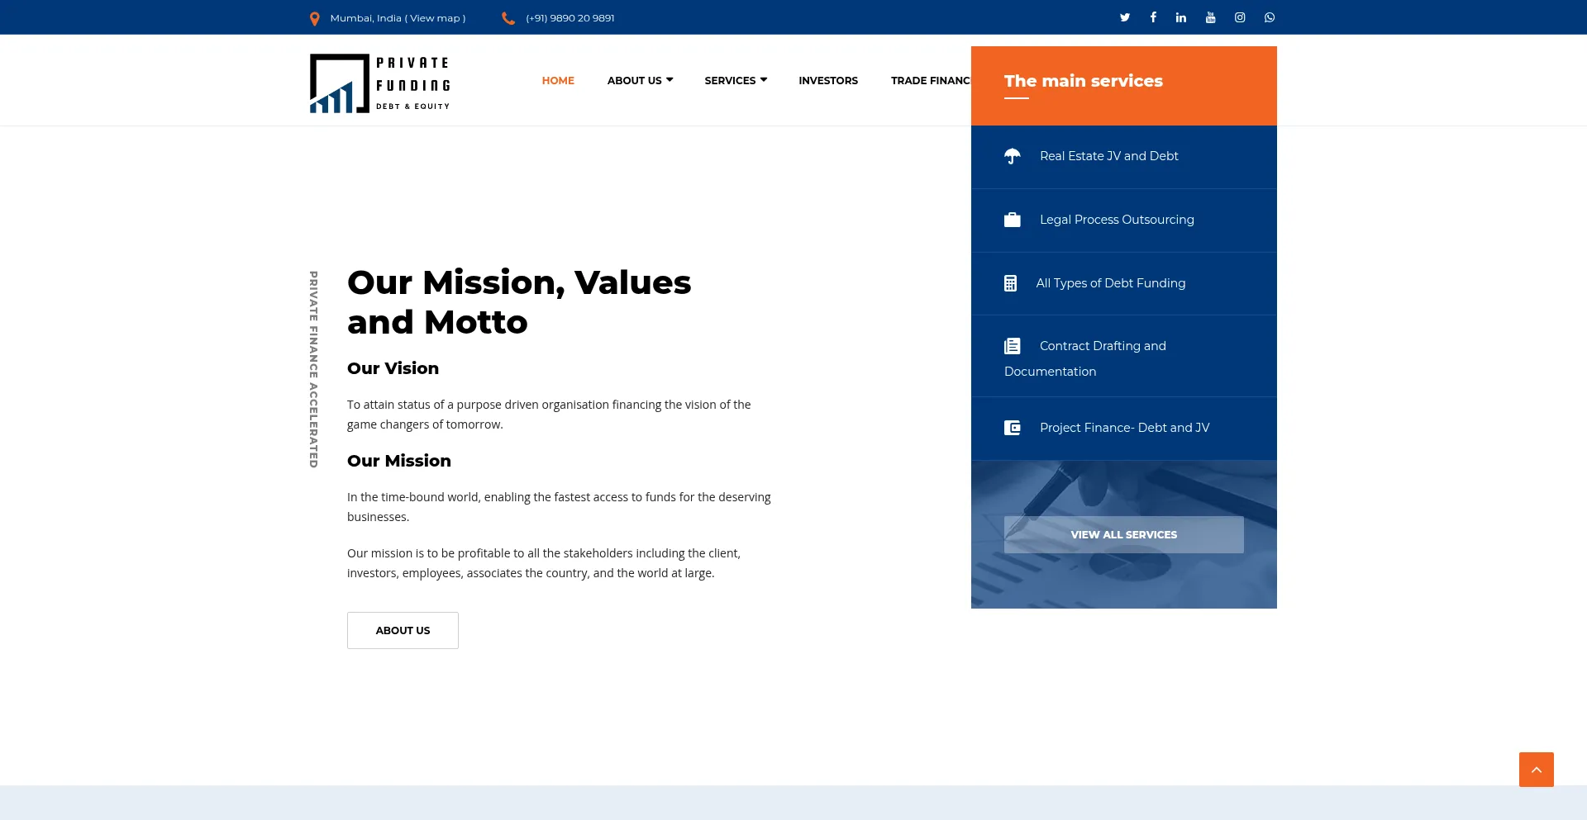This screenshot has width=1587, height=820.
Task: Click the VIEW ALL SERVICES button
Action: click(x=1123, y=534)
